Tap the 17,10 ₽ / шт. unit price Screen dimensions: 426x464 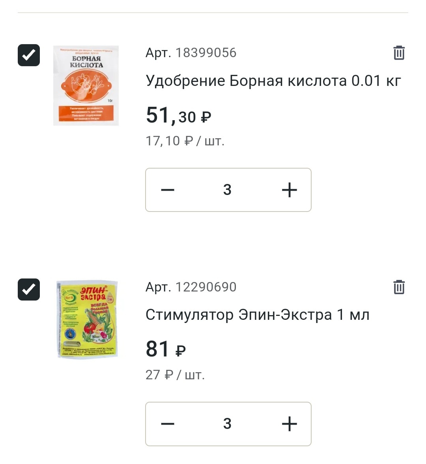point(185,141)
